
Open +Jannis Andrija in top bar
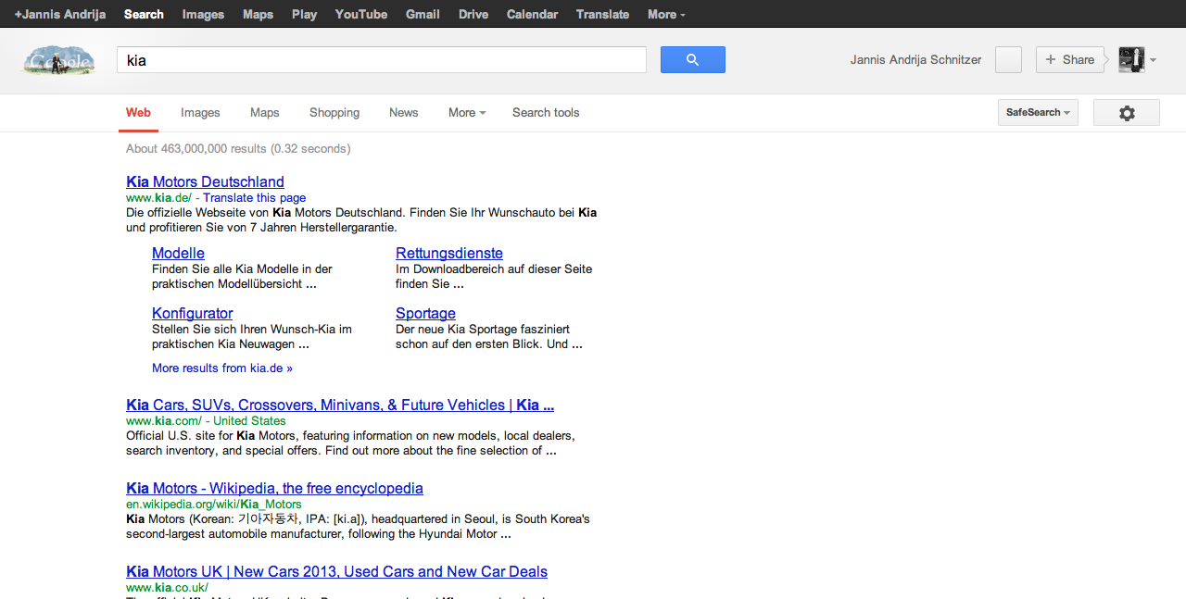[60, 14]
